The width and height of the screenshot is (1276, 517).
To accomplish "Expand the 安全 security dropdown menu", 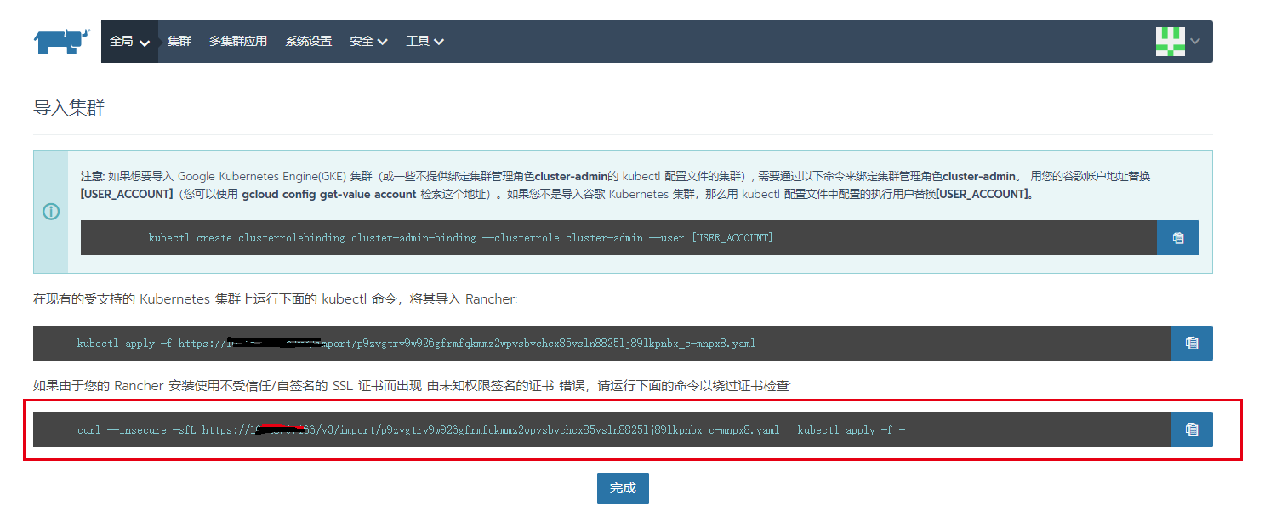I will 368,41.
